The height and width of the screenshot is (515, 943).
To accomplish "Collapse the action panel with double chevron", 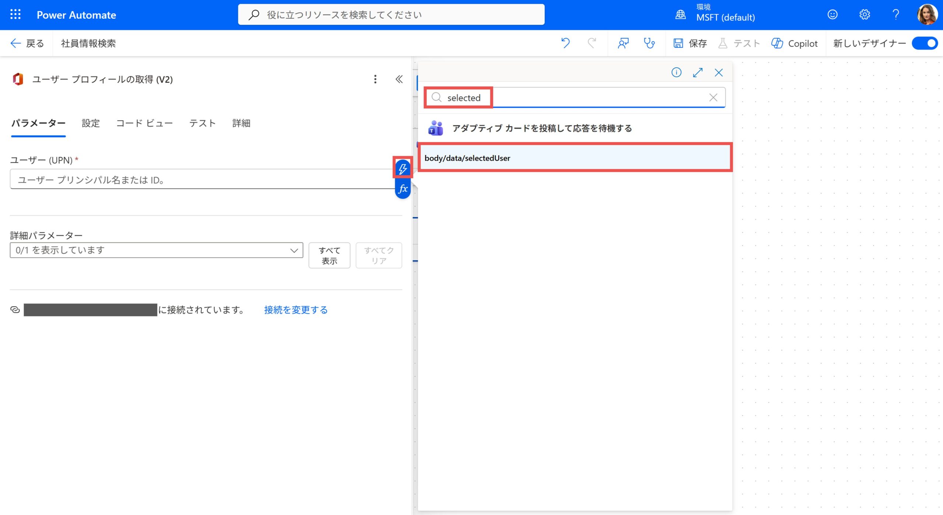I will point(399,79).
